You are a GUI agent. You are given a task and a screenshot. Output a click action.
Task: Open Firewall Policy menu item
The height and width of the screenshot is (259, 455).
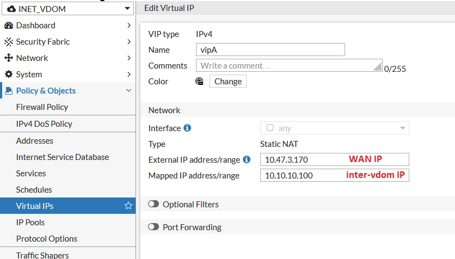tap(67, 107)
